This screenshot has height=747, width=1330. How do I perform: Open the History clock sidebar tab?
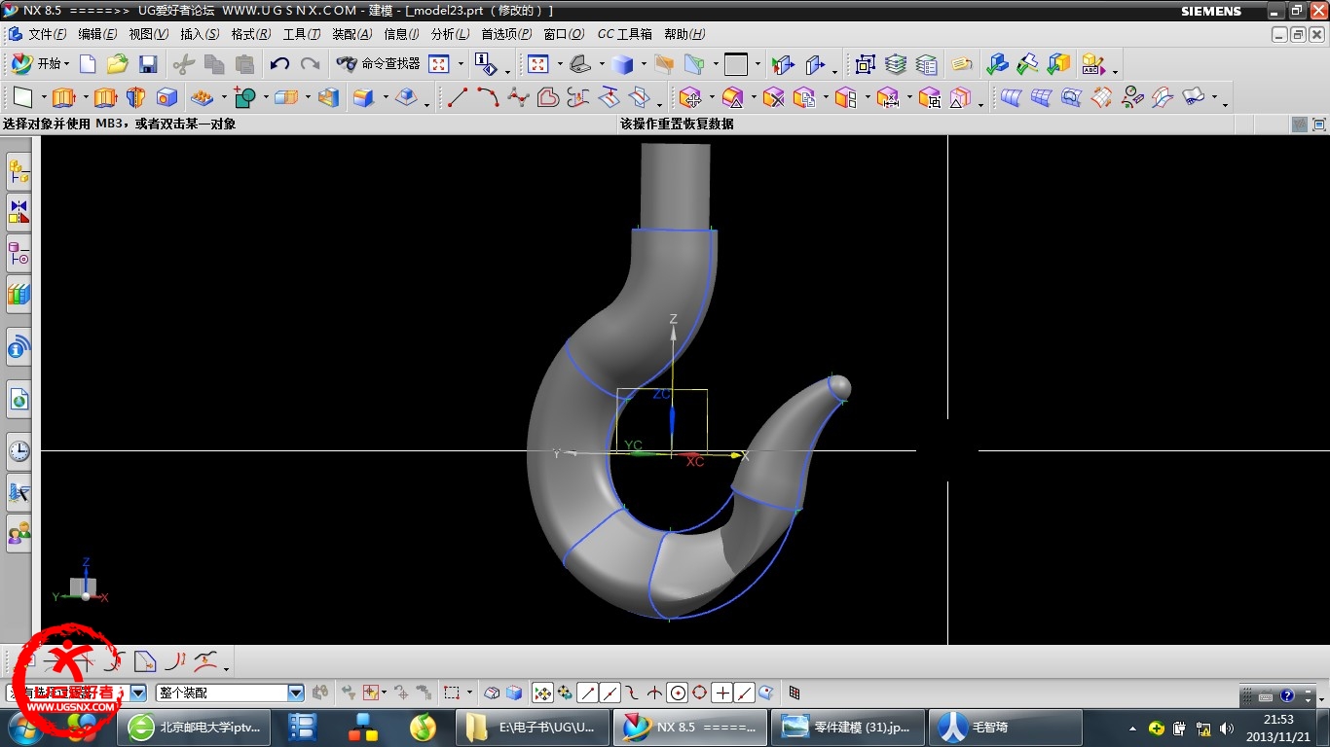click(18, 450)
